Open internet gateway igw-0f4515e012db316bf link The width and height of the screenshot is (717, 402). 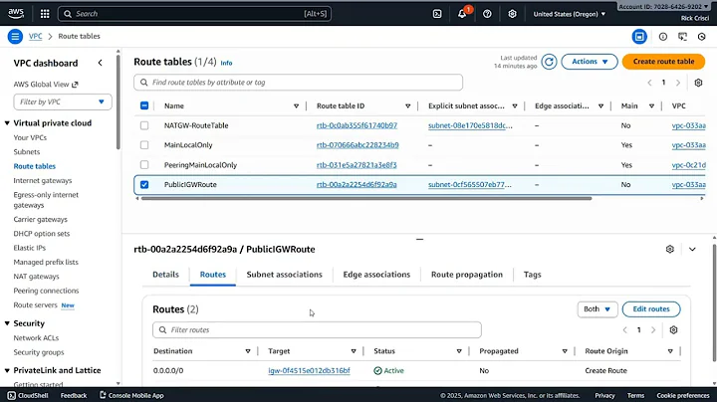coord(309,370)
